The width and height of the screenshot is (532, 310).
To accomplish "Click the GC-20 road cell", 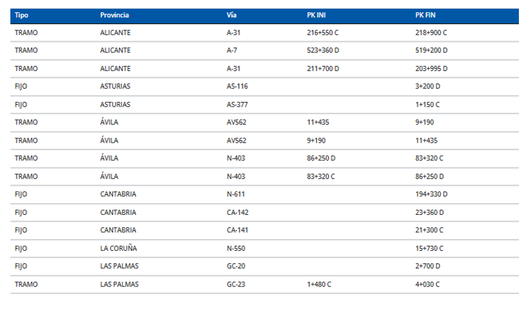I will (x=236, y=266).
